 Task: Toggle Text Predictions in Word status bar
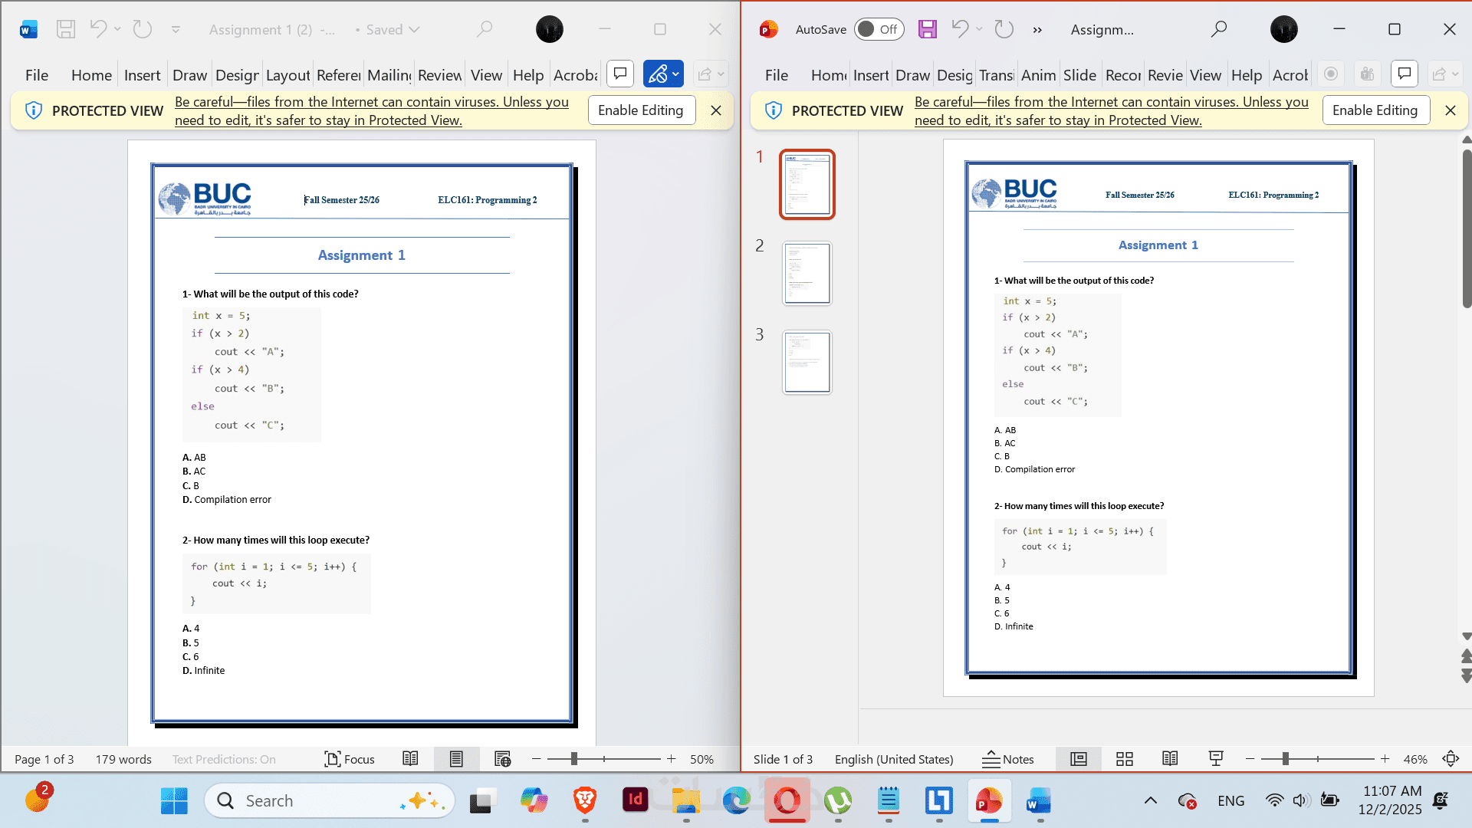(x=224, y=759)
